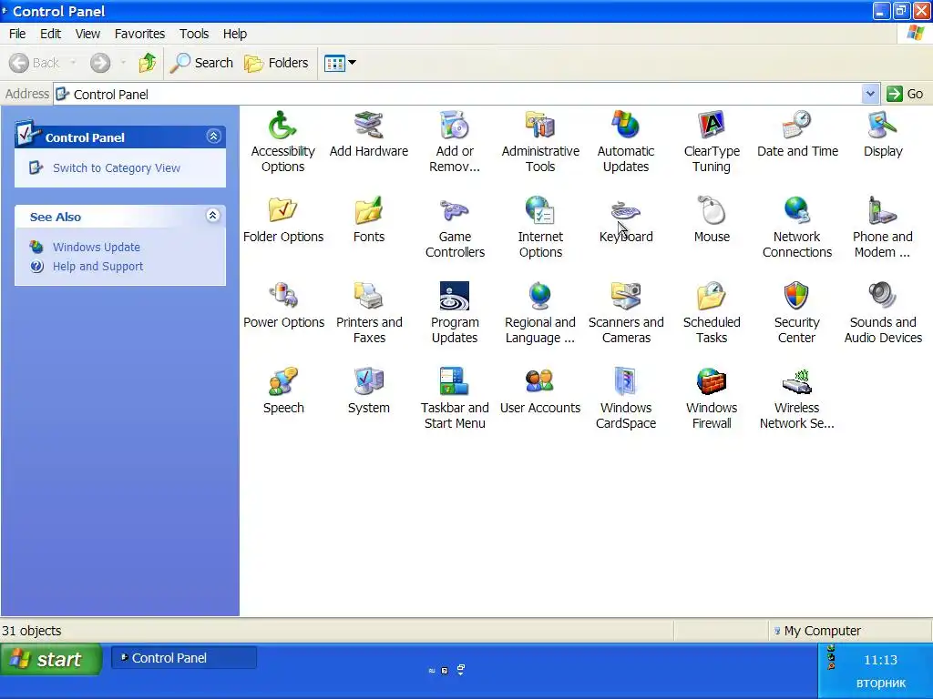This screenshot has height=699, width=933.
Task: Open Administrative Tools folder
Action: pyautogui.click(x=540, y=141)
